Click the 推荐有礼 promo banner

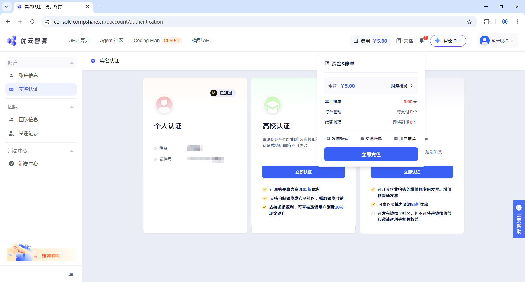tap(42, 252)
